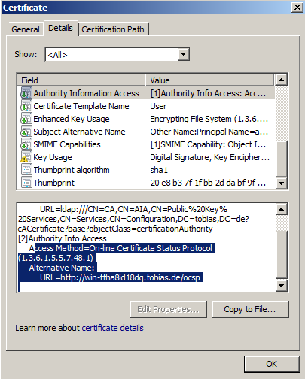Screen dimensions: 305x379
Task: Click the Certificate Template Name icon
Action: [x=26, y=106]
